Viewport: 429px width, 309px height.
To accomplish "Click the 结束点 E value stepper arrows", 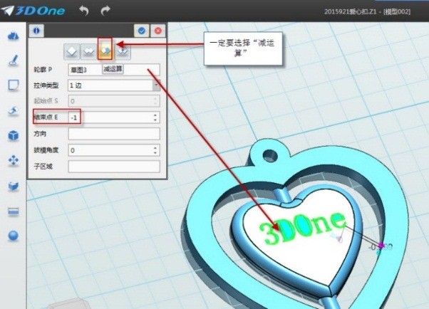I will [155, 117].
